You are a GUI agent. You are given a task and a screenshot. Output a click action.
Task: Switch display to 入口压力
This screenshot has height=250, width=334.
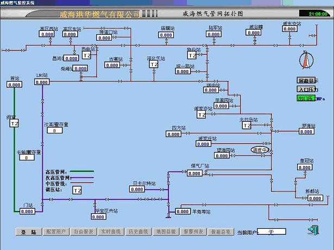pyautogui.click(x=306, y=89)
